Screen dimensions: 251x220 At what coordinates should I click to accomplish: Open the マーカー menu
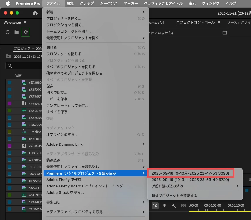click(130, 3)
